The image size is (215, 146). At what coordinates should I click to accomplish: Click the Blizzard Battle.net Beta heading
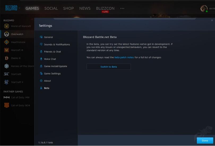tap(100, 37)
